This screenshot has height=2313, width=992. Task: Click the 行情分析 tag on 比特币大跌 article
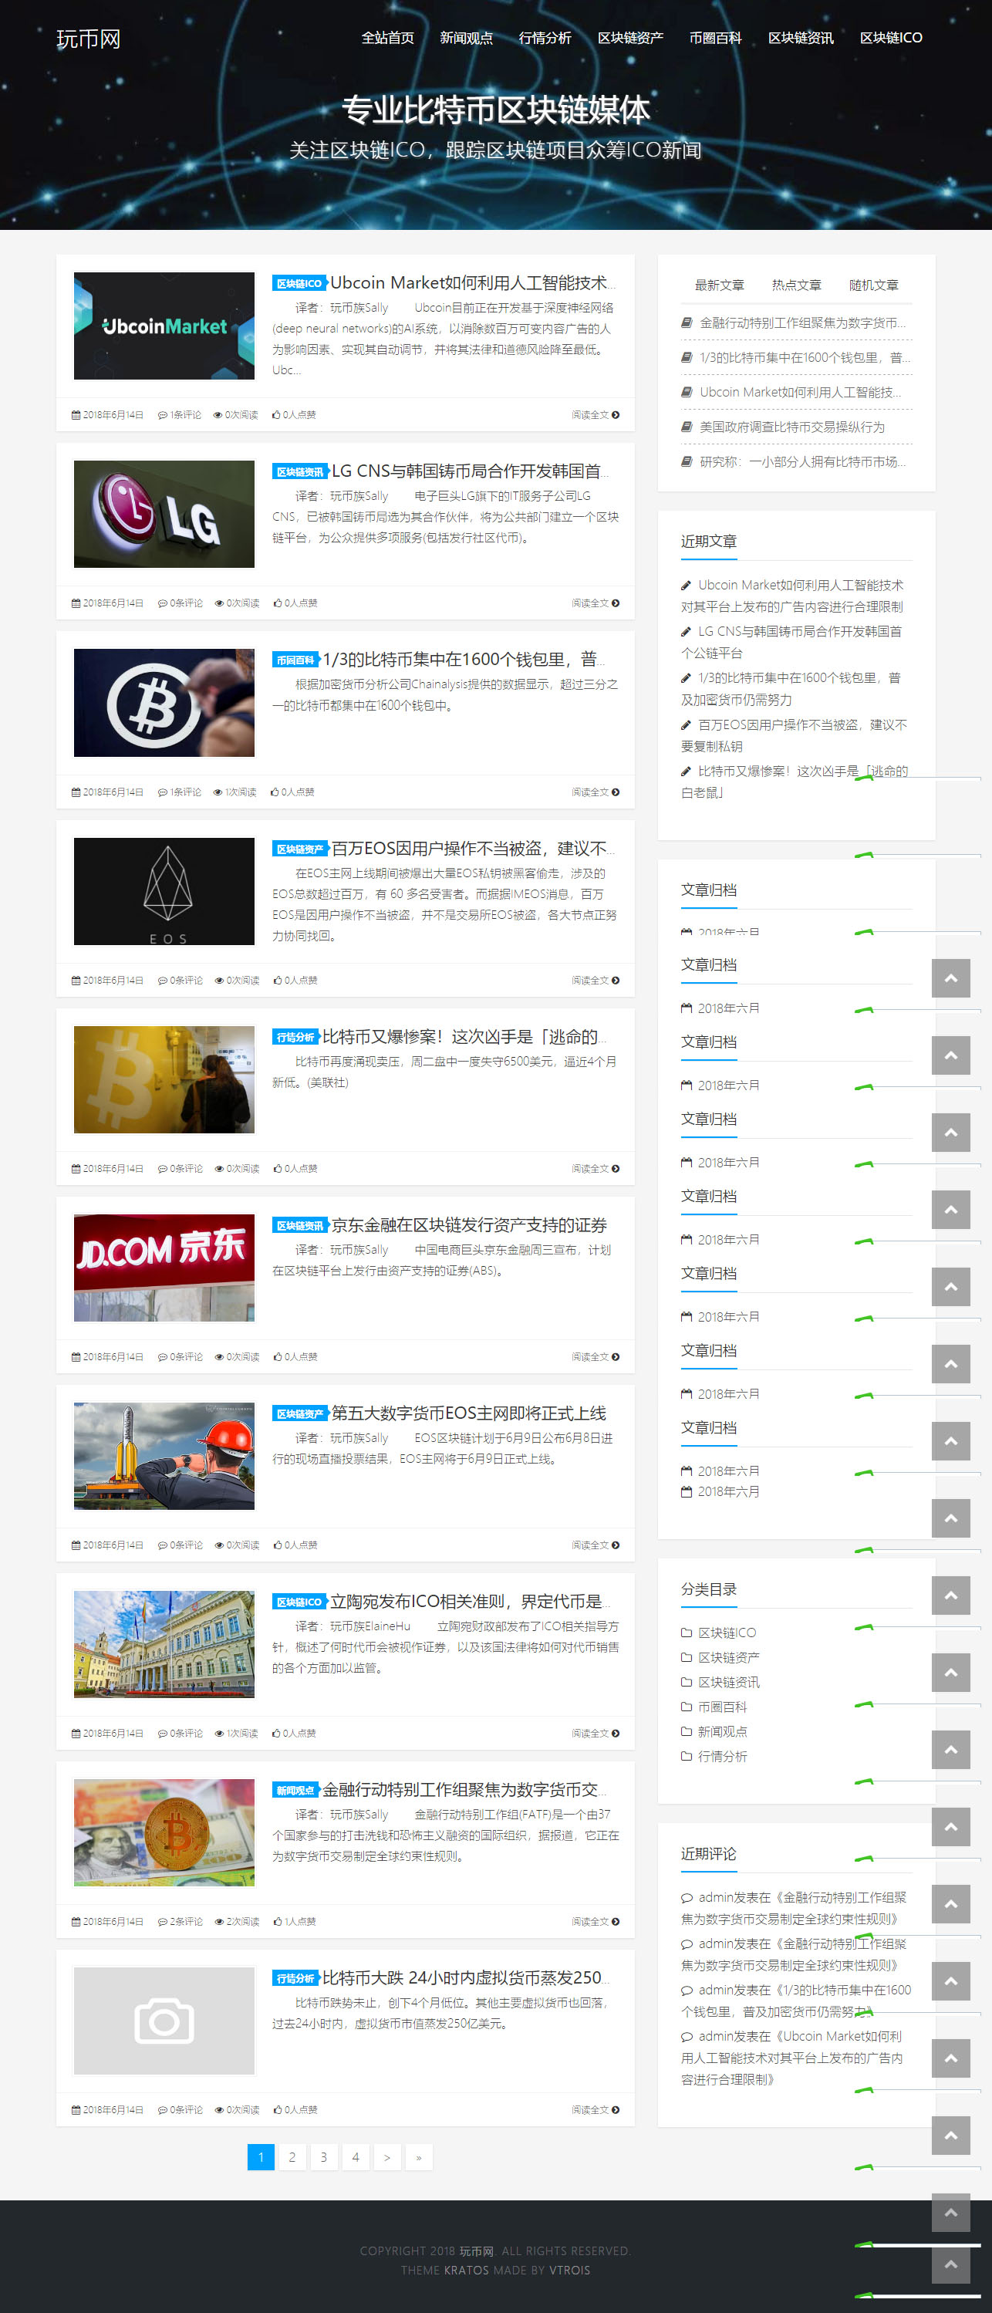point(295,1978)
